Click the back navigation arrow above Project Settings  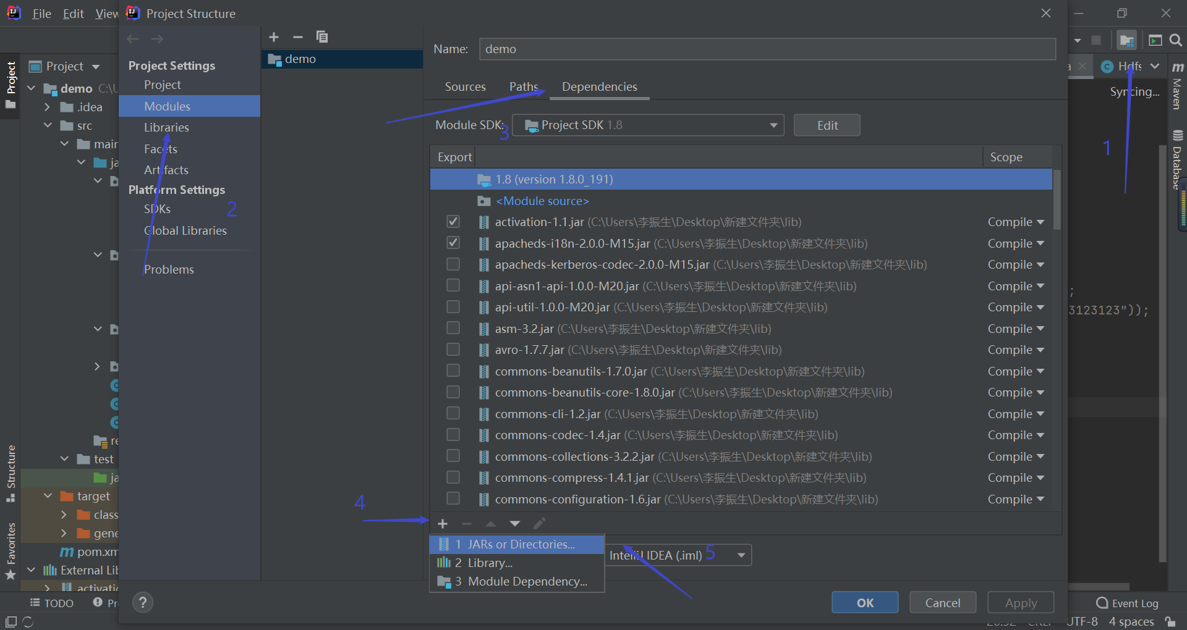pos(132,38)
